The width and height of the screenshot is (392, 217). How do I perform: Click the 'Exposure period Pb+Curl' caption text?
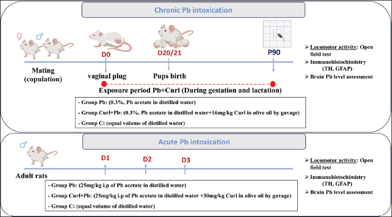point(190,90)
